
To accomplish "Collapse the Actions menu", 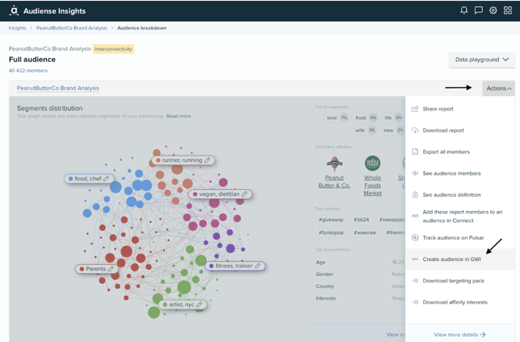I will pos(498,89).
